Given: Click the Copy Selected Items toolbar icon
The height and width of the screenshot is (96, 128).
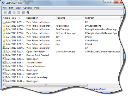Looking at the screenshot, I should tap(14, 12).
